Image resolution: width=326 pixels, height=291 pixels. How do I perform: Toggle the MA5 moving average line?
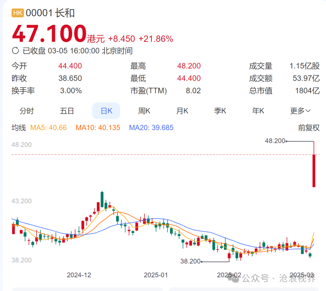coord(49,128)
